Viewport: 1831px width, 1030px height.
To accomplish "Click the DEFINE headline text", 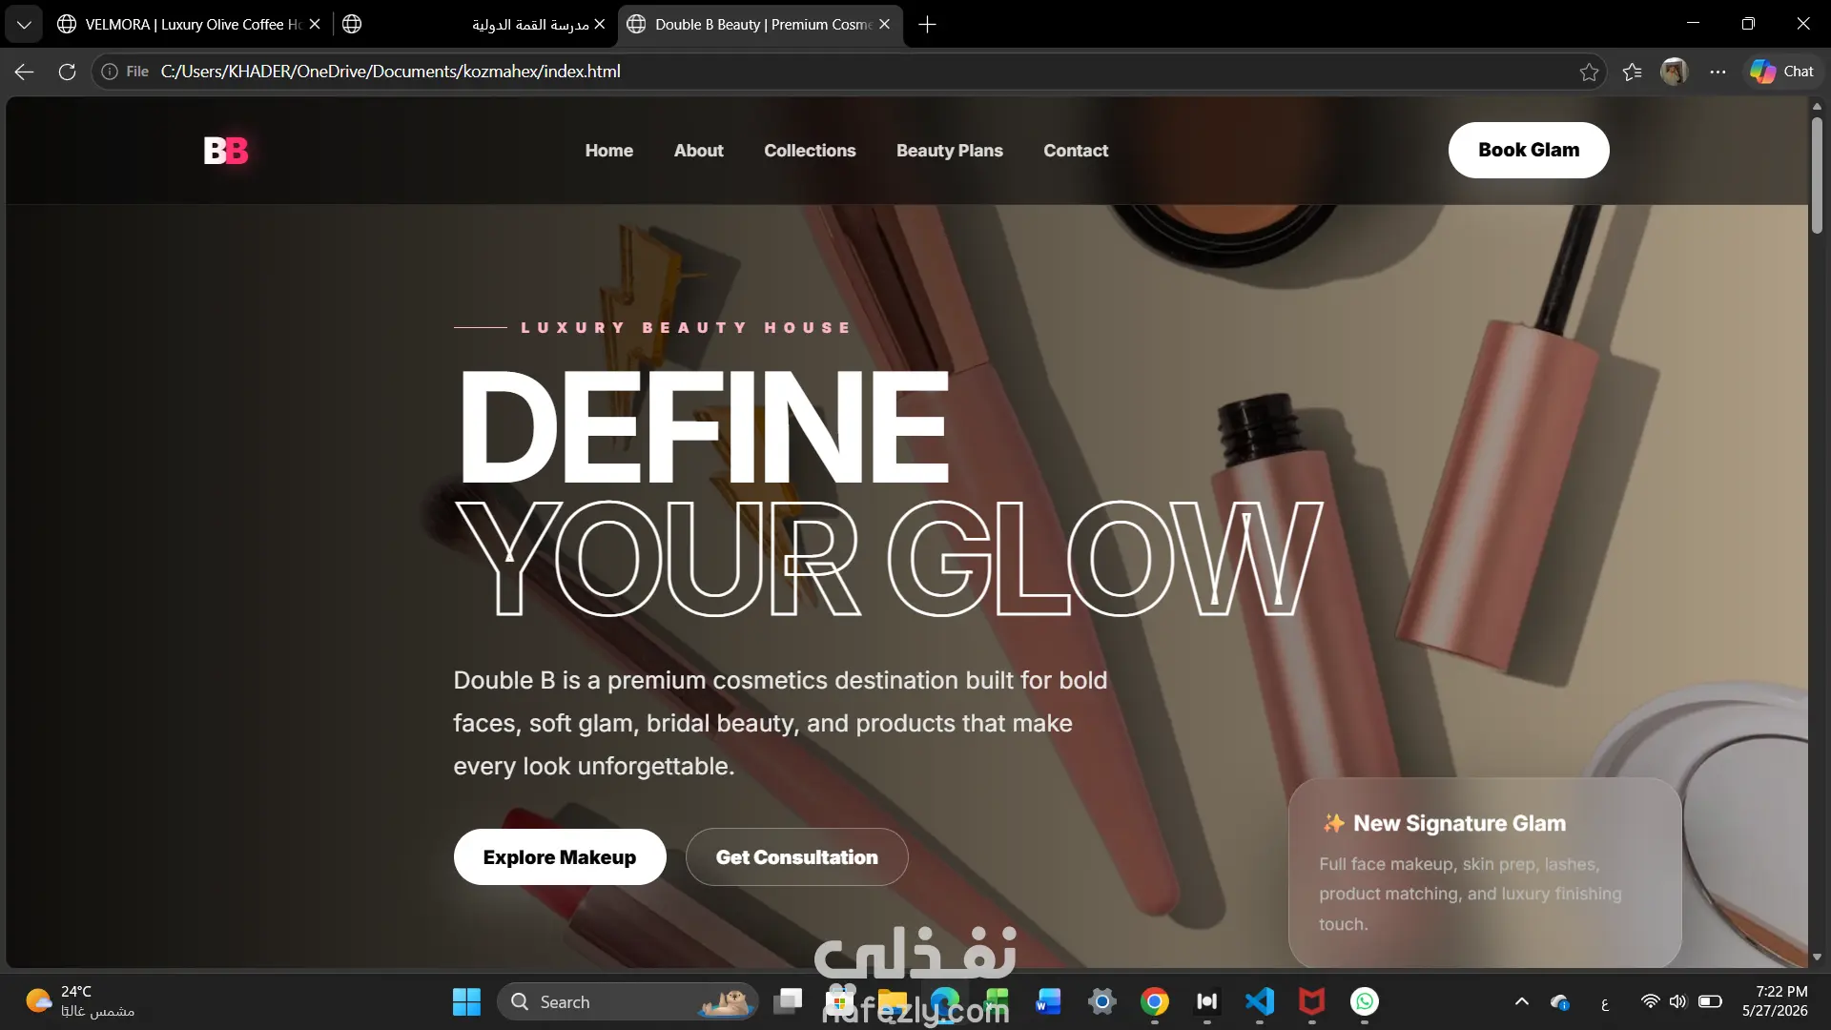I will tap(705, 426).
